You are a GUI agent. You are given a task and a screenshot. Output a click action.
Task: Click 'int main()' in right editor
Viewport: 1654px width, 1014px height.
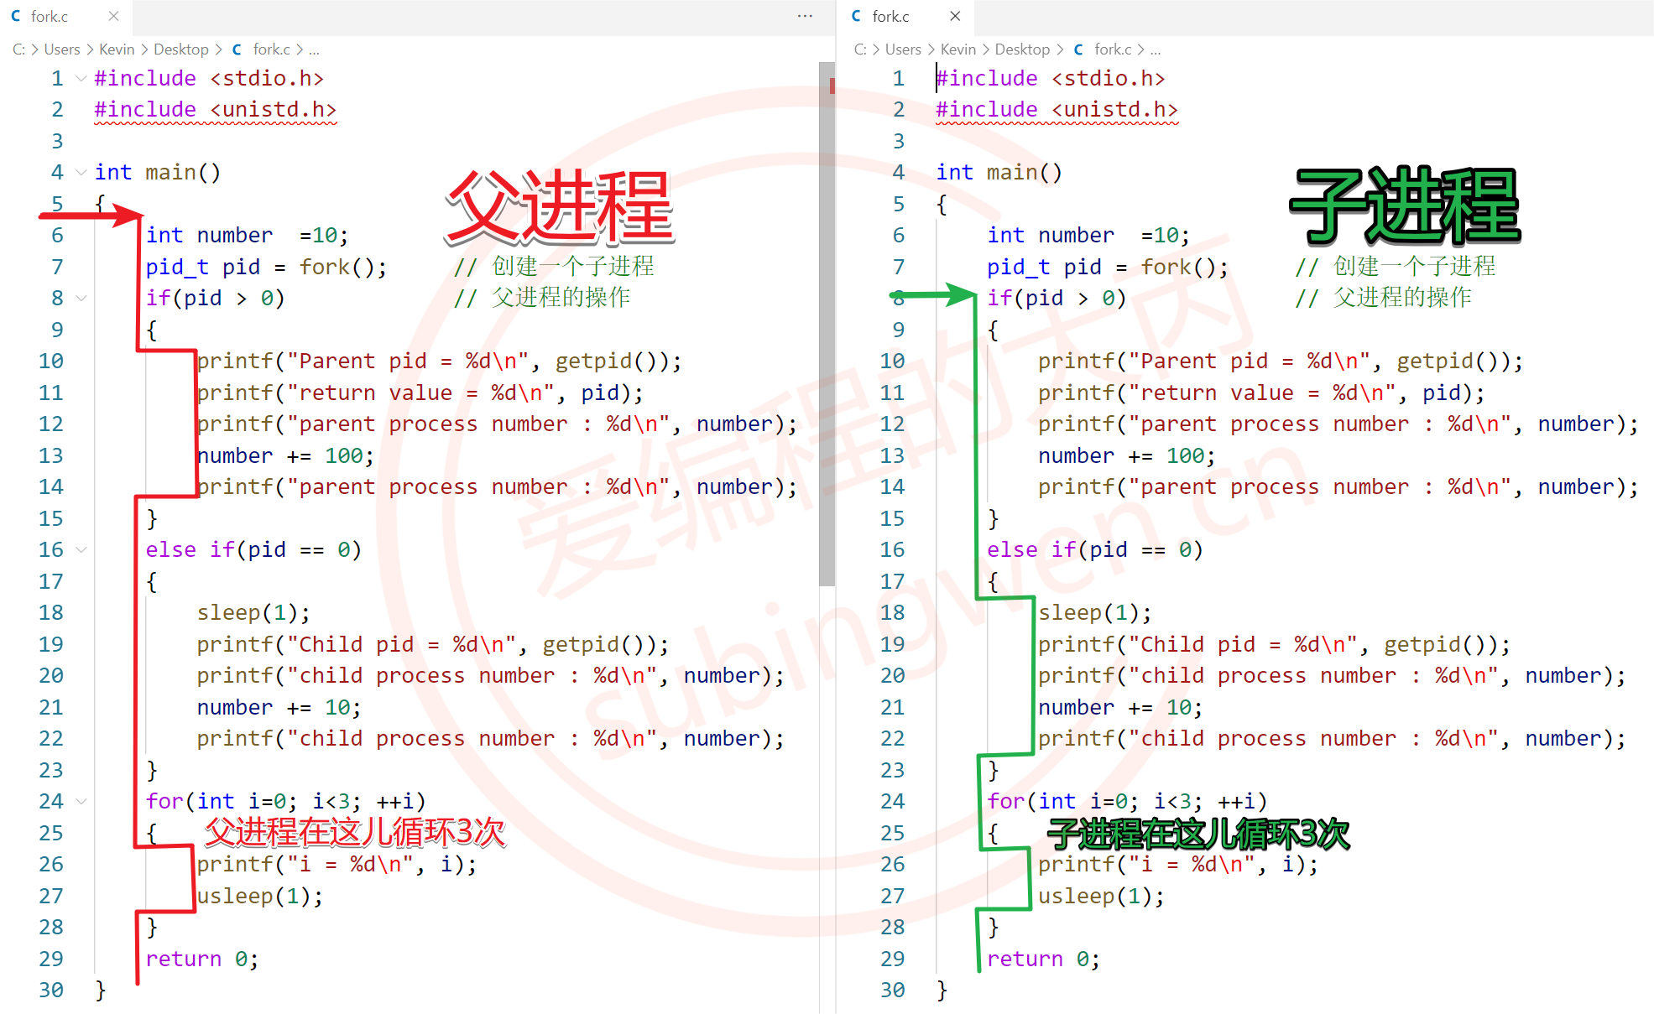click(x=999, y=172)
